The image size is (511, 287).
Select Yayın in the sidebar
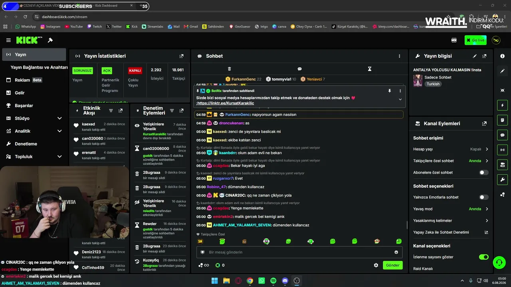[x=34, y=55]
